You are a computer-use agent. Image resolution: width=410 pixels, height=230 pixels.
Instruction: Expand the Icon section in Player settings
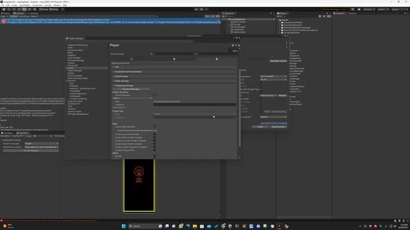coord(174,67)
